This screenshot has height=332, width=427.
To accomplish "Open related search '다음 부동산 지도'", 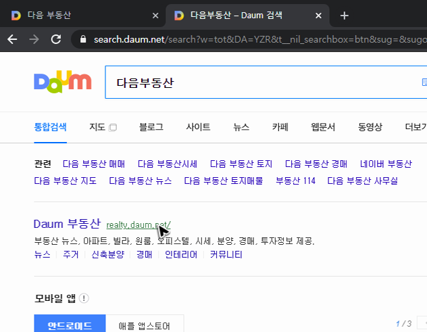I will (x=65, y=181).
